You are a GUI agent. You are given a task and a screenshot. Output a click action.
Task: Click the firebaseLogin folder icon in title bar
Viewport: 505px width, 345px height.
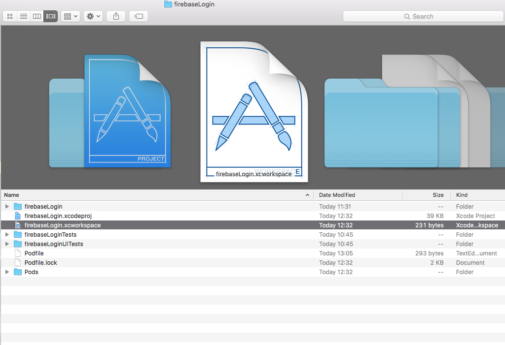[x=168, y=4]
